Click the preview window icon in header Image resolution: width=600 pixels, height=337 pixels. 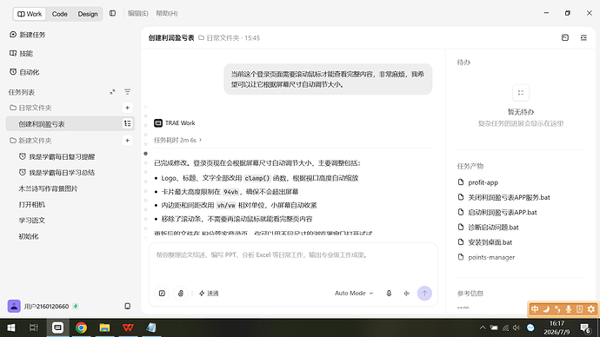(565, 37)
